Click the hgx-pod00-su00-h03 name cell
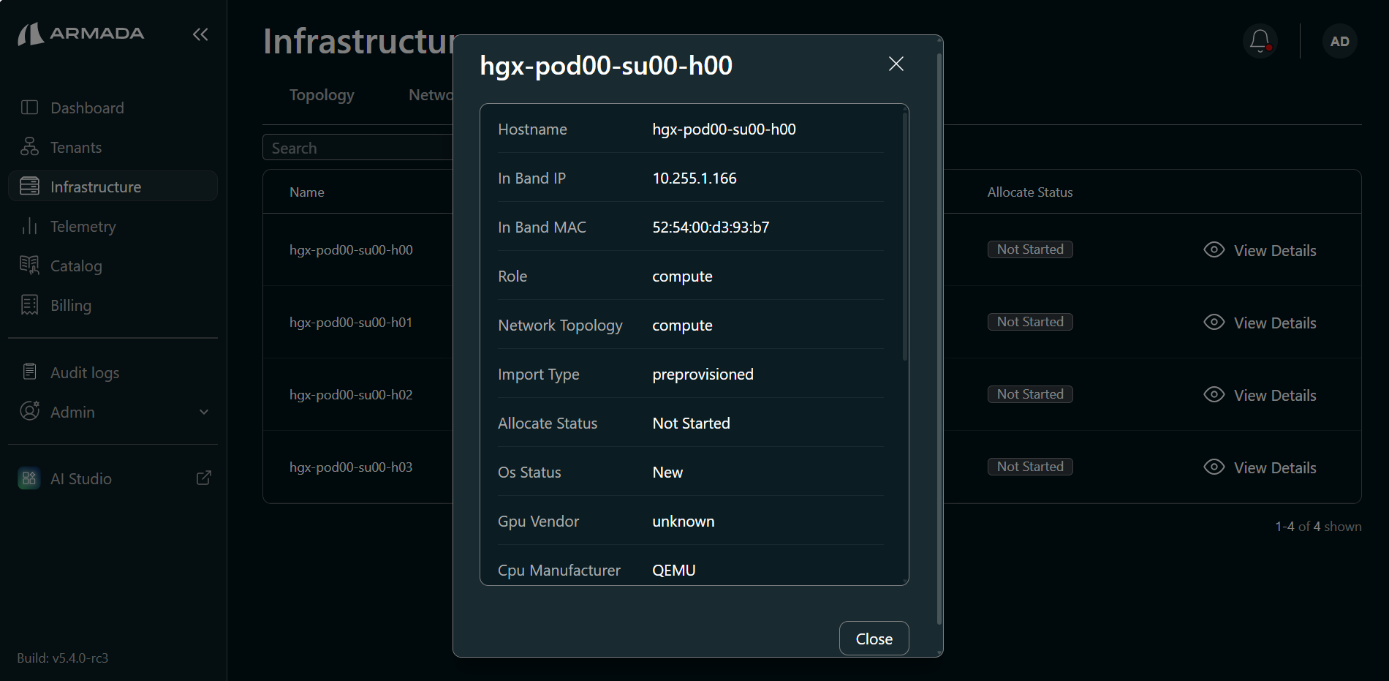The height and width of the screenshot is (681, 1389). coord(351,467)
